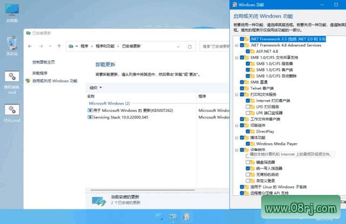The height and width of the screenshot is (224, 346).
Task: Go forward in the Installed Updates window
Action: (41, 46)
